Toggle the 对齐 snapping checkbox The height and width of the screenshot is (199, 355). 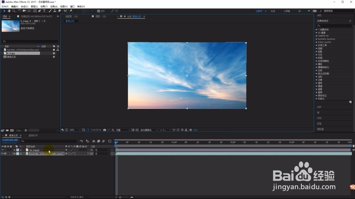(x=98, y=11)
